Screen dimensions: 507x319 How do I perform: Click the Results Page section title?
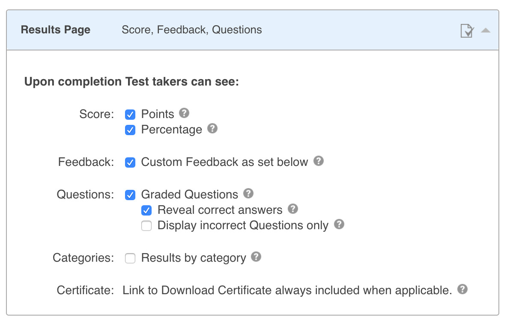pyautogui.click(x=56, y=30)
